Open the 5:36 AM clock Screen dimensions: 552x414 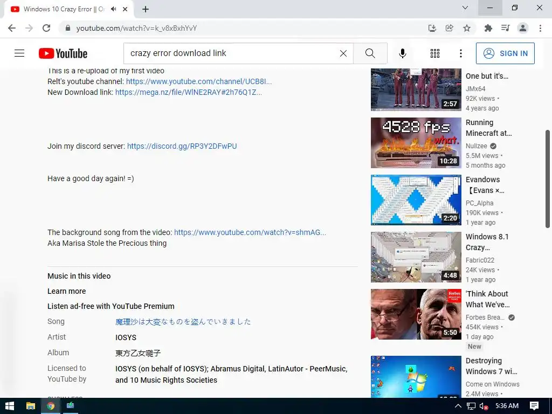click(x=507, y=406)
